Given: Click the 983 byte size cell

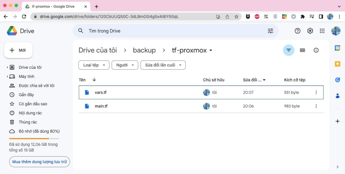Looking at the screenshot, I should [292, 106].
